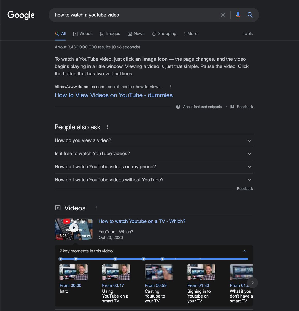Viewport: 299px width, 311px height.
Task: Click the dummies.com URL breadcrumb
Action: (109, 87)
